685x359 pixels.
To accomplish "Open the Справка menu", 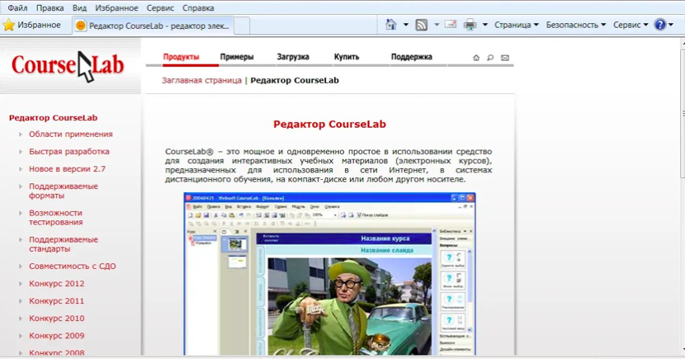I will tap(198, 8).
